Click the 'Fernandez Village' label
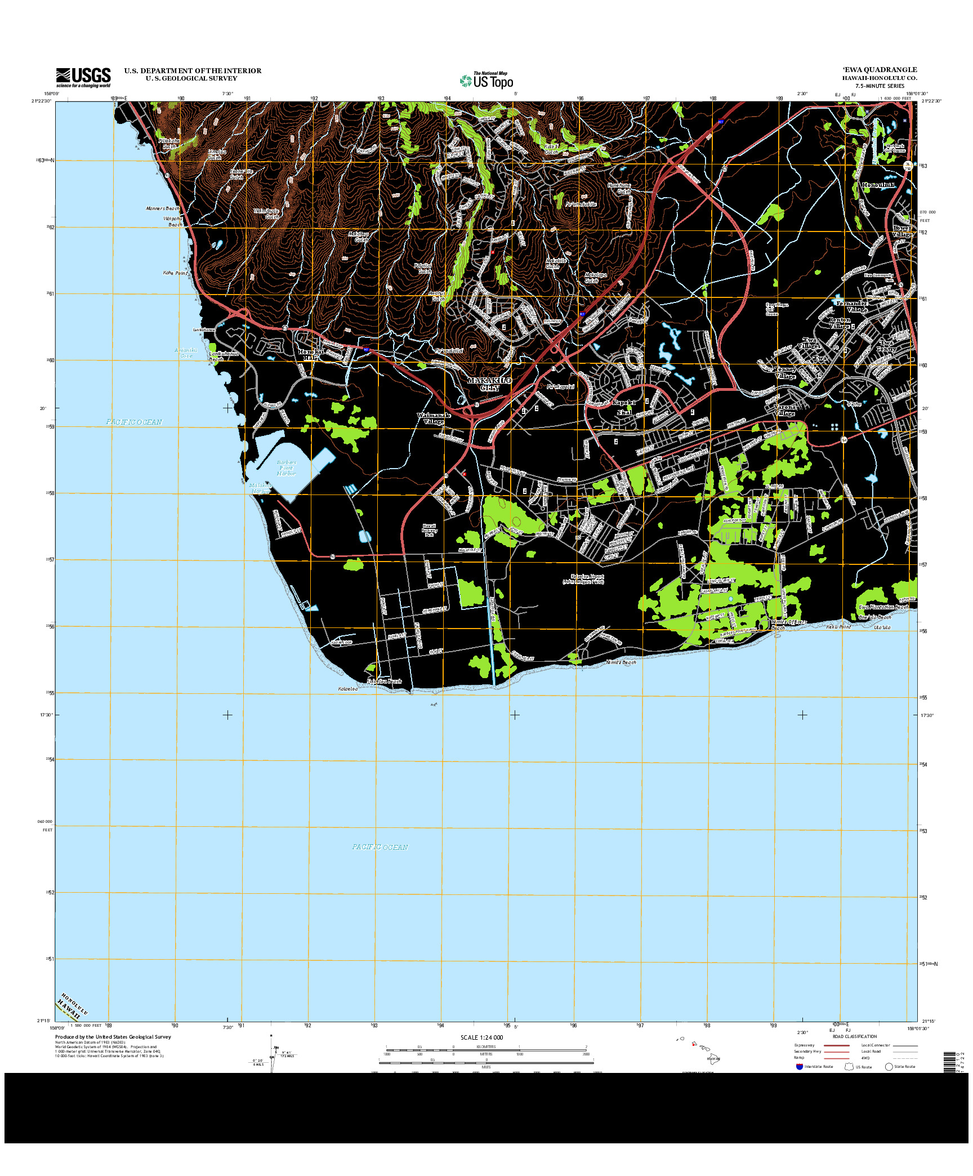The image size is (973, 1176). point(852,306)
